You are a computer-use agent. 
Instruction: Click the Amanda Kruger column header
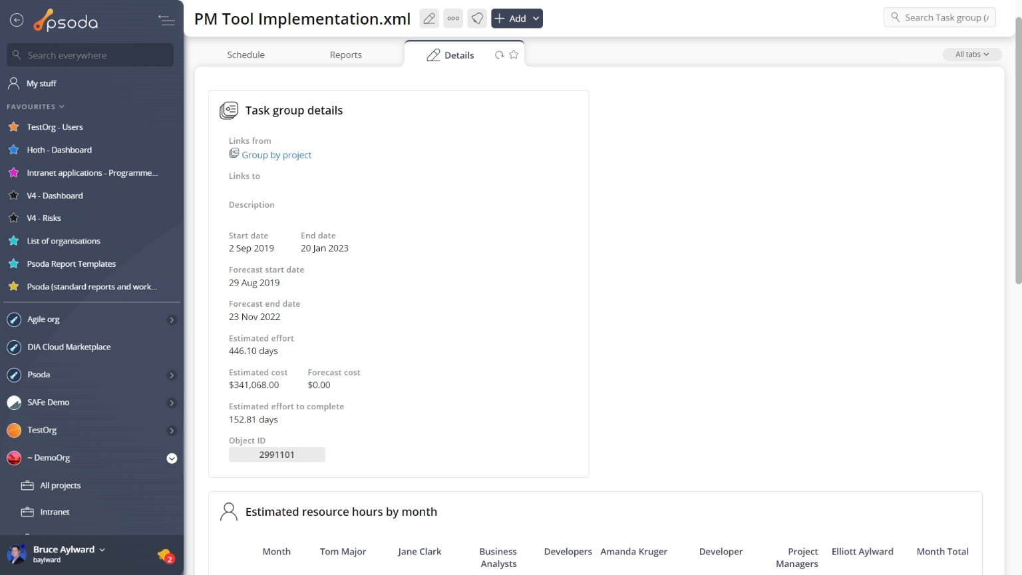633,552
